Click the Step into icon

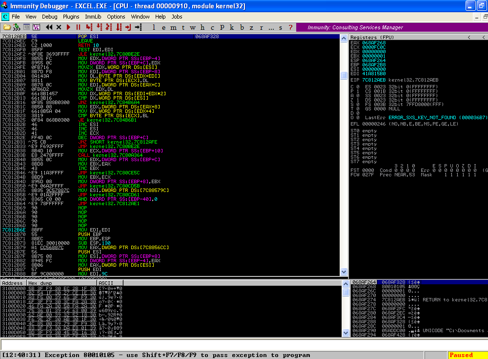pyautogui.click(x=89, y=27)
